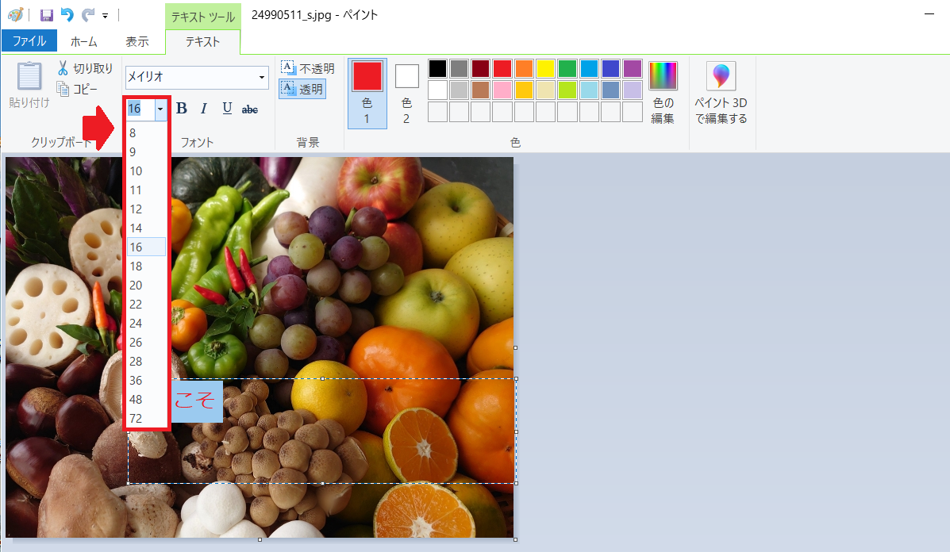Collapse the font size dropdown arrow

[160, 109]
